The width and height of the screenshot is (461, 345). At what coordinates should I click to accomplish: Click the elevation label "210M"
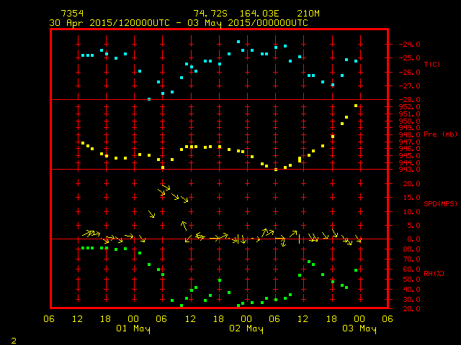point(308,14)
